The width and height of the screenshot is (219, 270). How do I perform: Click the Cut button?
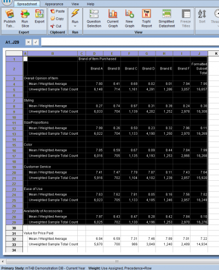(56, 26)
